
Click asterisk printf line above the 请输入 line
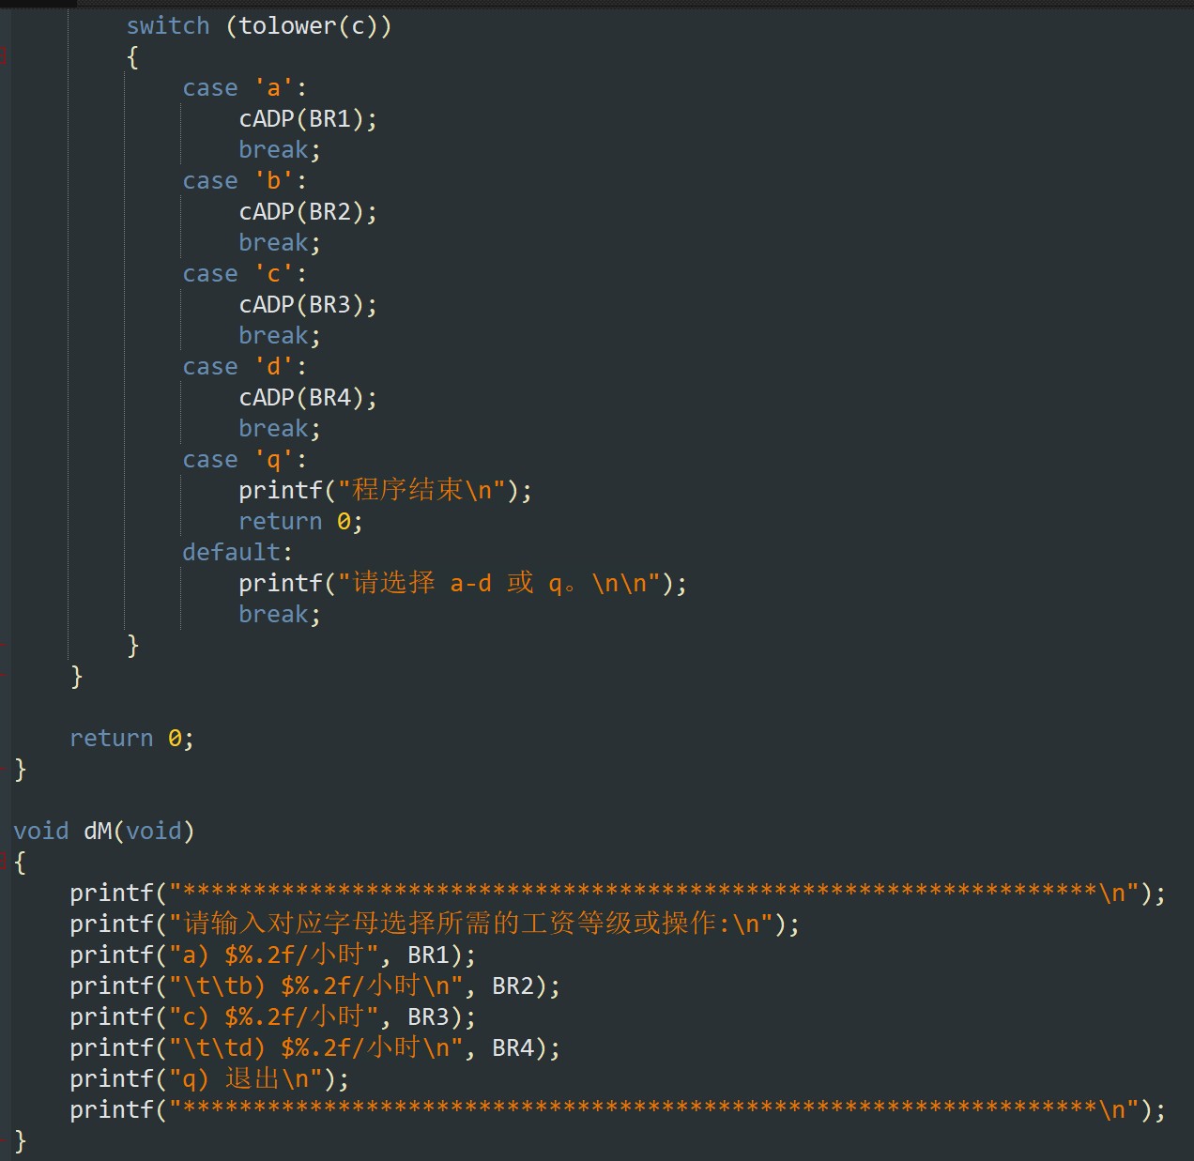click(x=618, y=894)
